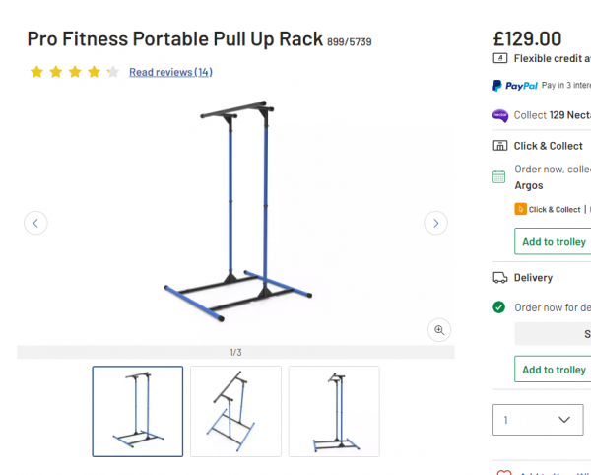Click the PayPal logo

click(x=515, y=86)
